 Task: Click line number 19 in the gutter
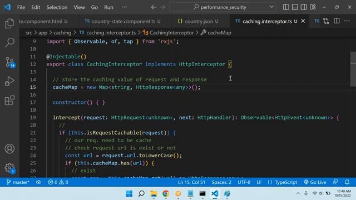[33, 117]
